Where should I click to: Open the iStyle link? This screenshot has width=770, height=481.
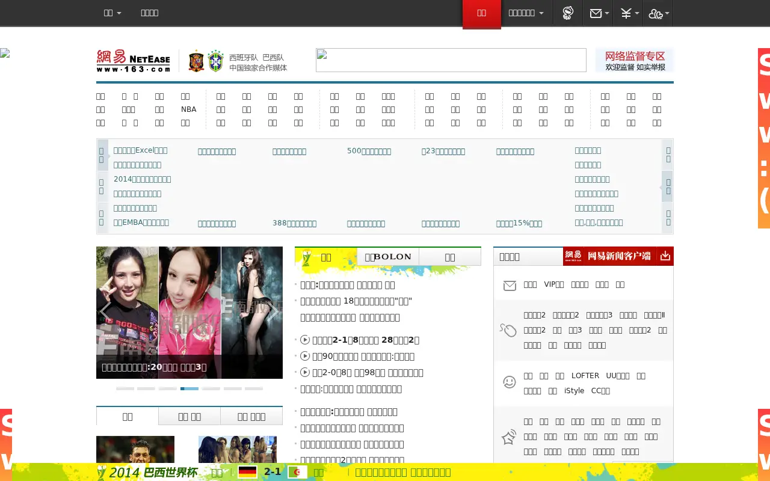click(574, 390)
